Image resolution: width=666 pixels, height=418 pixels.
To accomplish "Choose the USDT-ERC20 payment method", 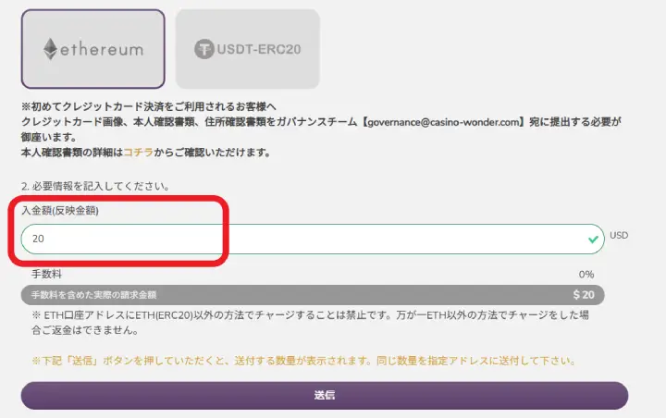I will pos(248,49).
